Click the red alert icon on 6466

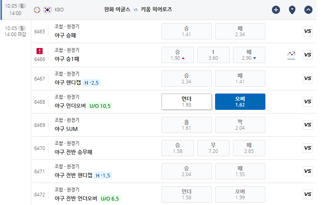pos(39,51)
